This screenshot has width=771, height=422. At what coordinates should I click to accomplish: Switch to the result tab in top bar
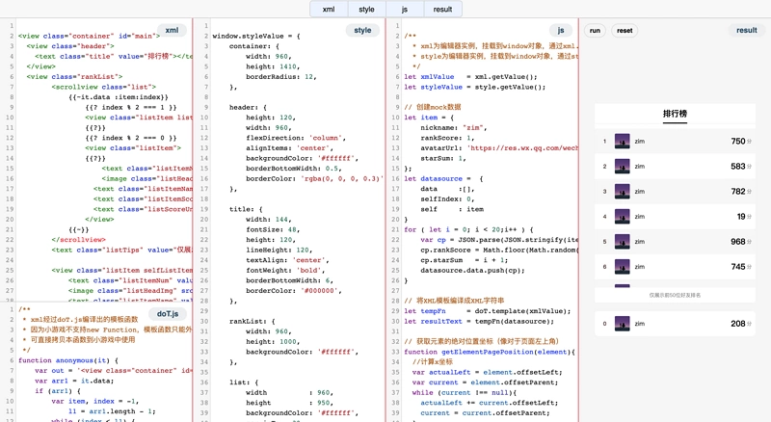[x=442, y=10]
